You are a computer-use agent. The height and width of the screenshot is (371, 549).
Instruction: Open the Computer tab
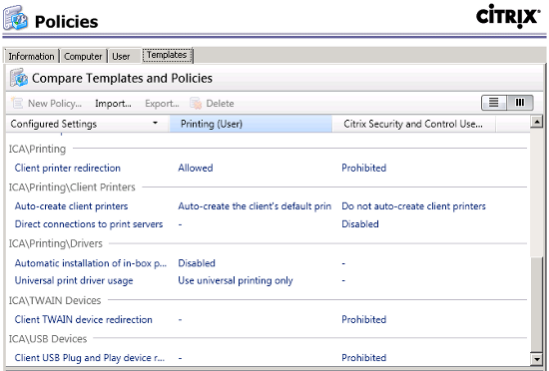[x=83, y=56]
